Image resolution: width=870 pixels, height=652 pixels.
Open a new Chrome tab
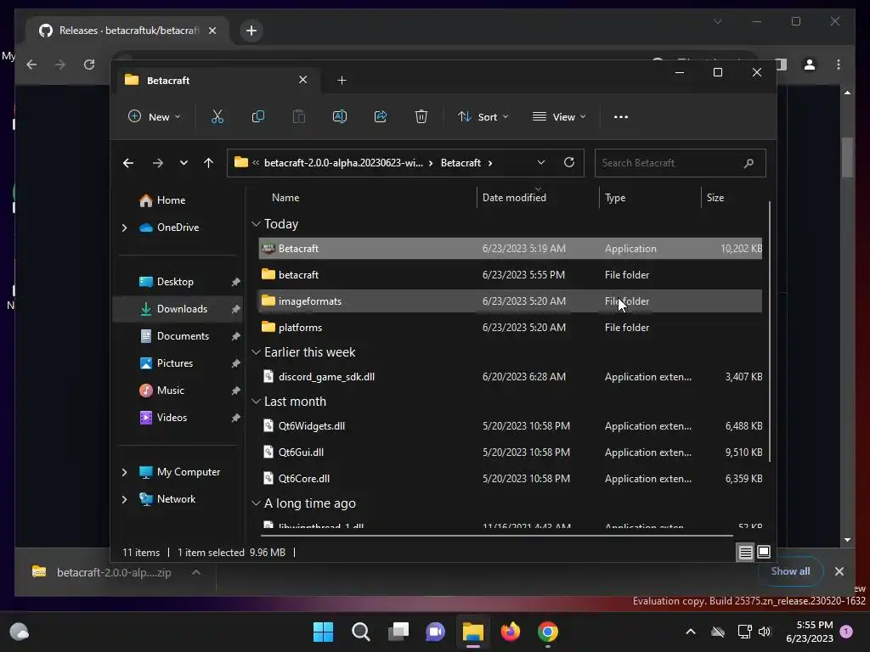click(251, 31)
